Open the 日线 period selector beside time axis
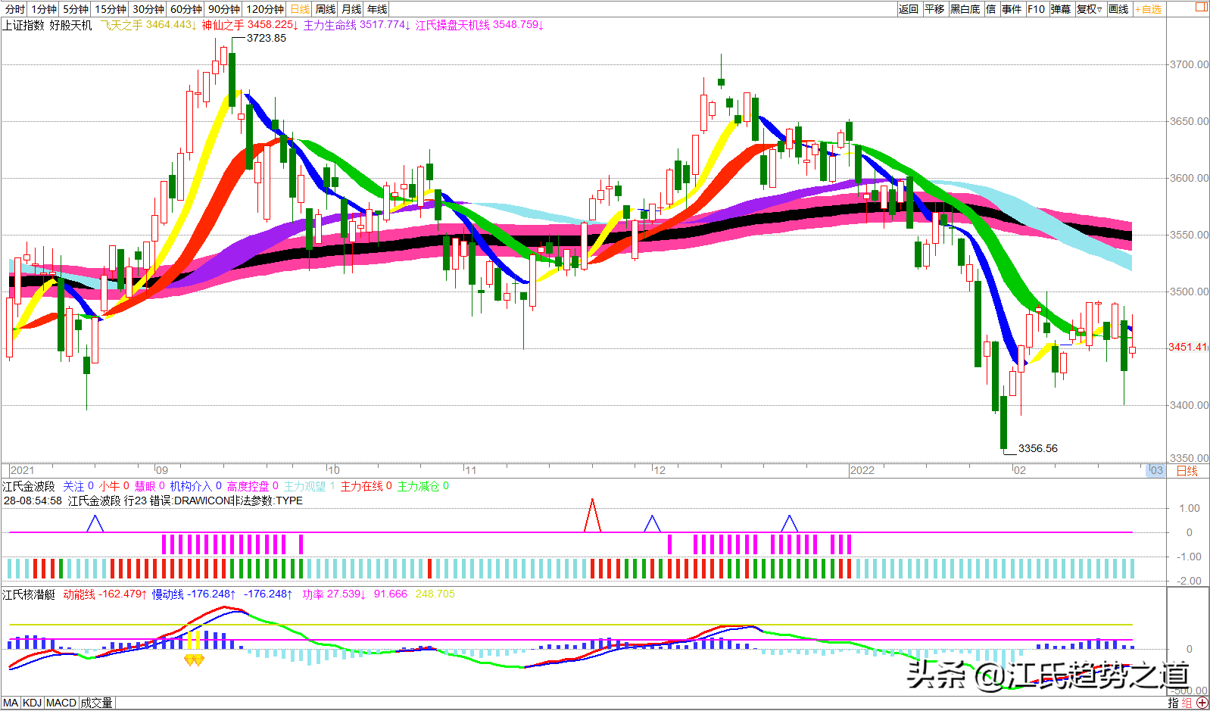 coord(1187,470)
